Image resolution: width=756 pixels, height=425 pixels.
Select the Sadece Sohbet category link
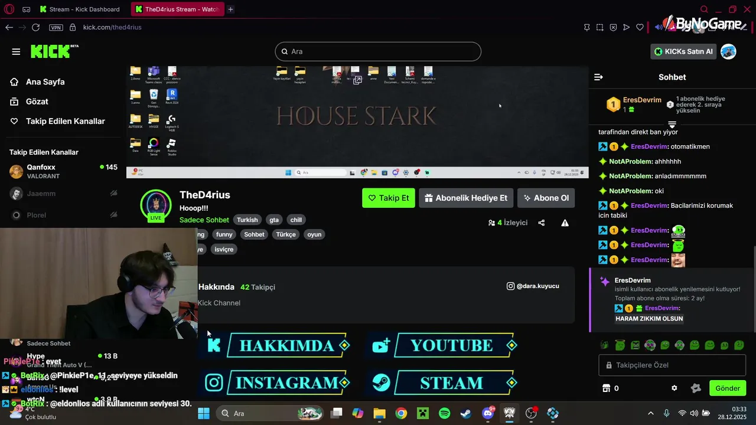tap(204, 220)
